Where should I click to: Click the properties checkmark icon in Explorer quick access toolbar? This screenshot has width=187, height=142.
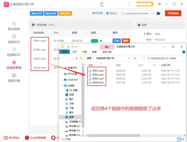pos(68,47)
